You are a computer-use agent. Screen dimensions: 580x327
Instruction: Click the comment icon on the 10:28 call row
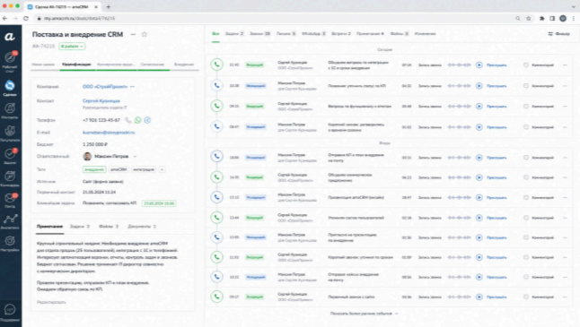click(525, 86)
